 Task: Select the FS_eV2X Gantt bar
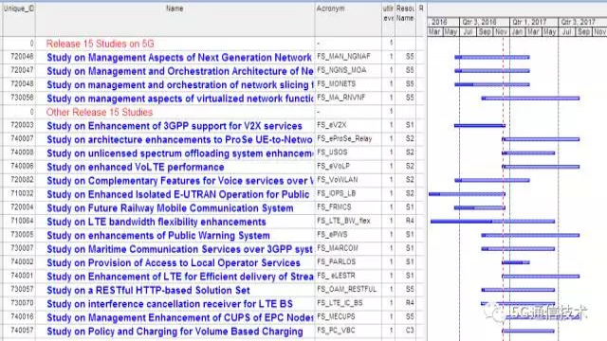click(480, 126)
